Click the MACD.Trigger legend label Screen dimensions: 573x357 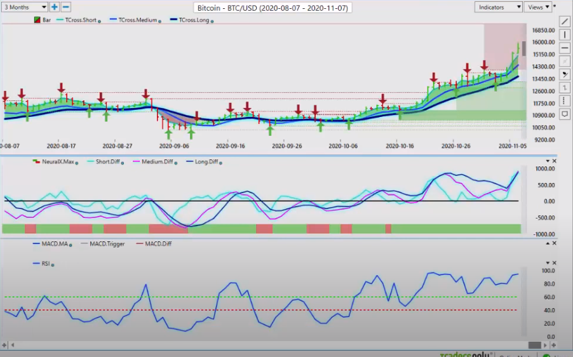pos(107,244)
